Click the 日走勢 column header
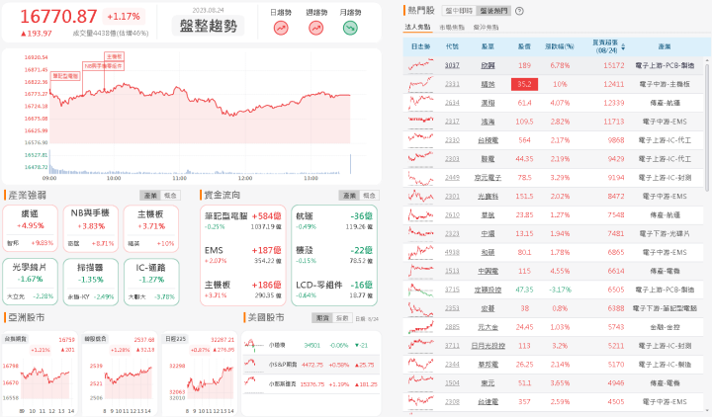The image size is (712, 417). (420, 46)
